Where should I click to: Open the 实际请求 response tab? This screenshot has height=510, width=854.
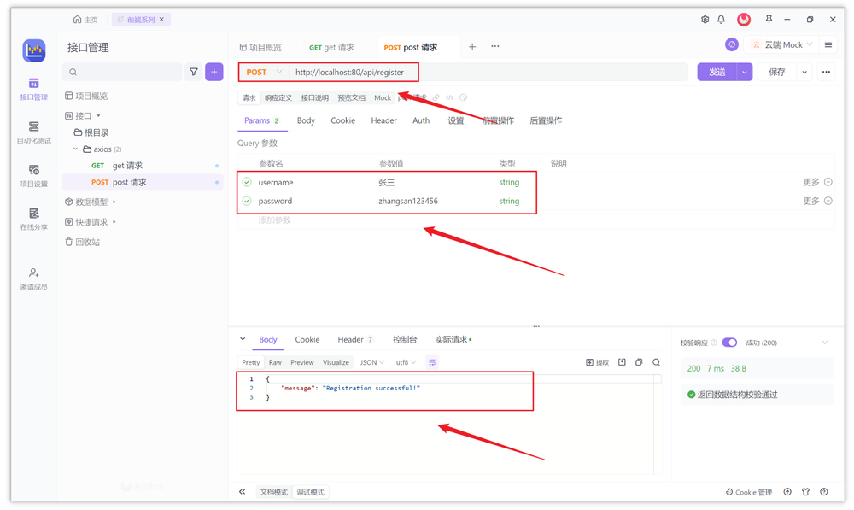[x=453, y=339]
